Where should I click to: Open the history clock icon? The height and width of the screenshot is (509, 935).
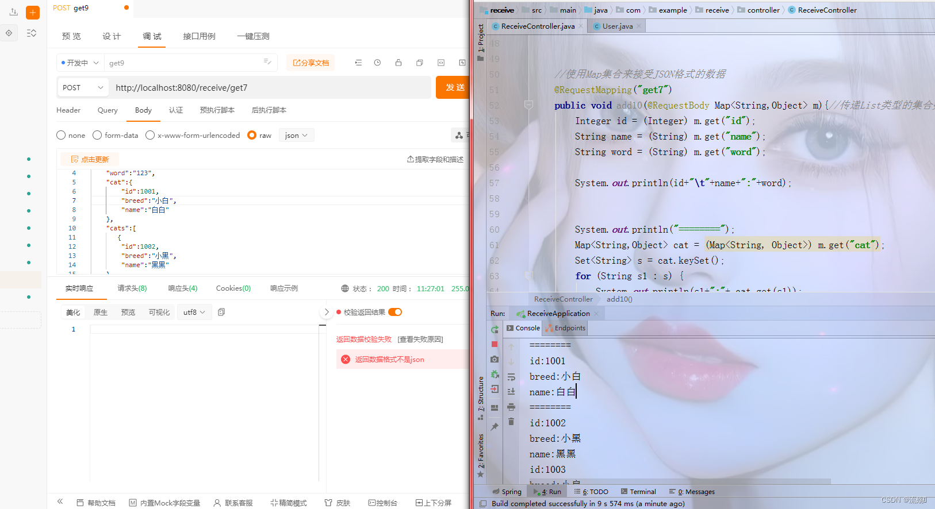pyautogui.click(x=377, y=63)
